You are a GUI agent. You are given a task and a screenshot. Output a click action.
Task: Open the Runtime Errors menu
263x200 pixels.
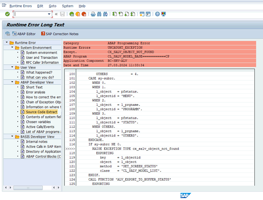click(x=21, y=6)
